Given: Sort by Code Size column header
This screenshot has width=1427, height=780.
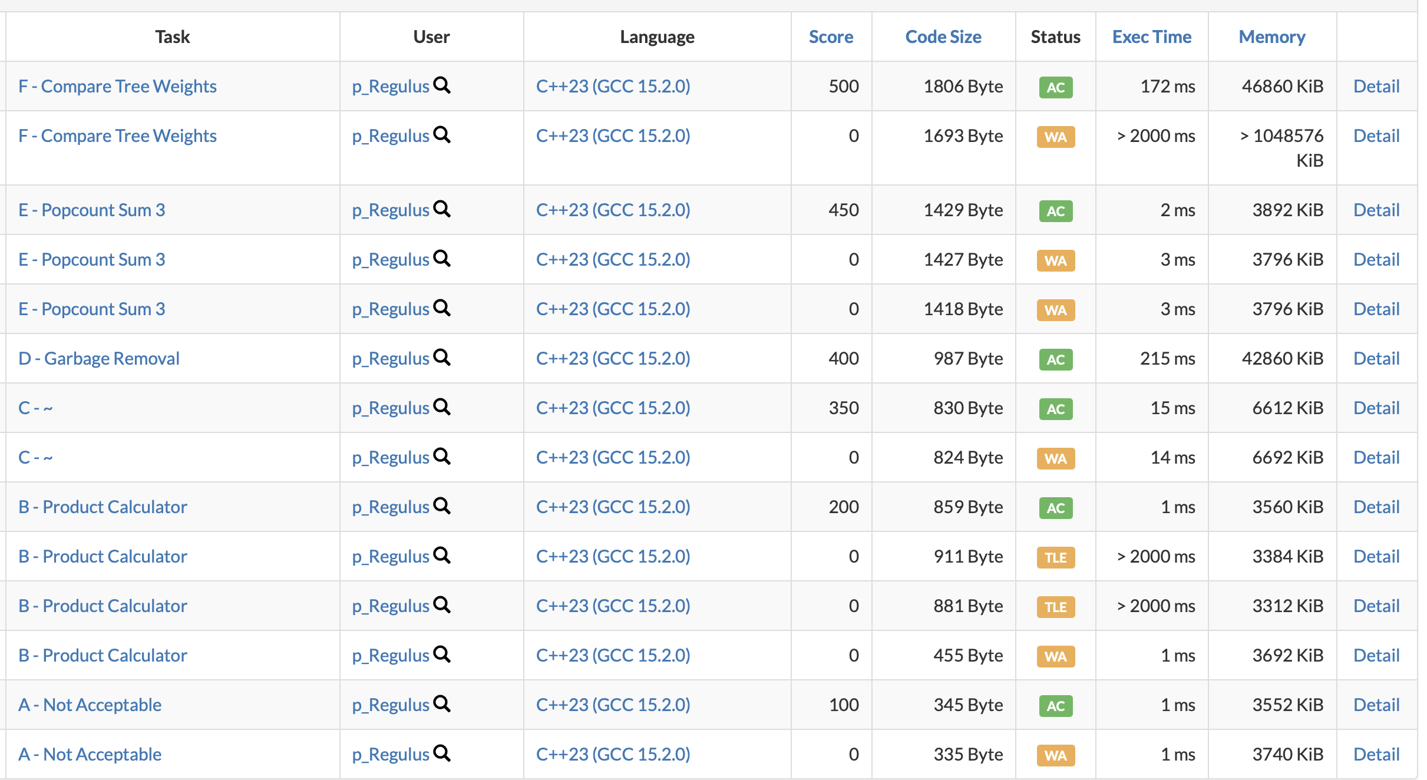Looking at the screenshot, I should [943, 37].
